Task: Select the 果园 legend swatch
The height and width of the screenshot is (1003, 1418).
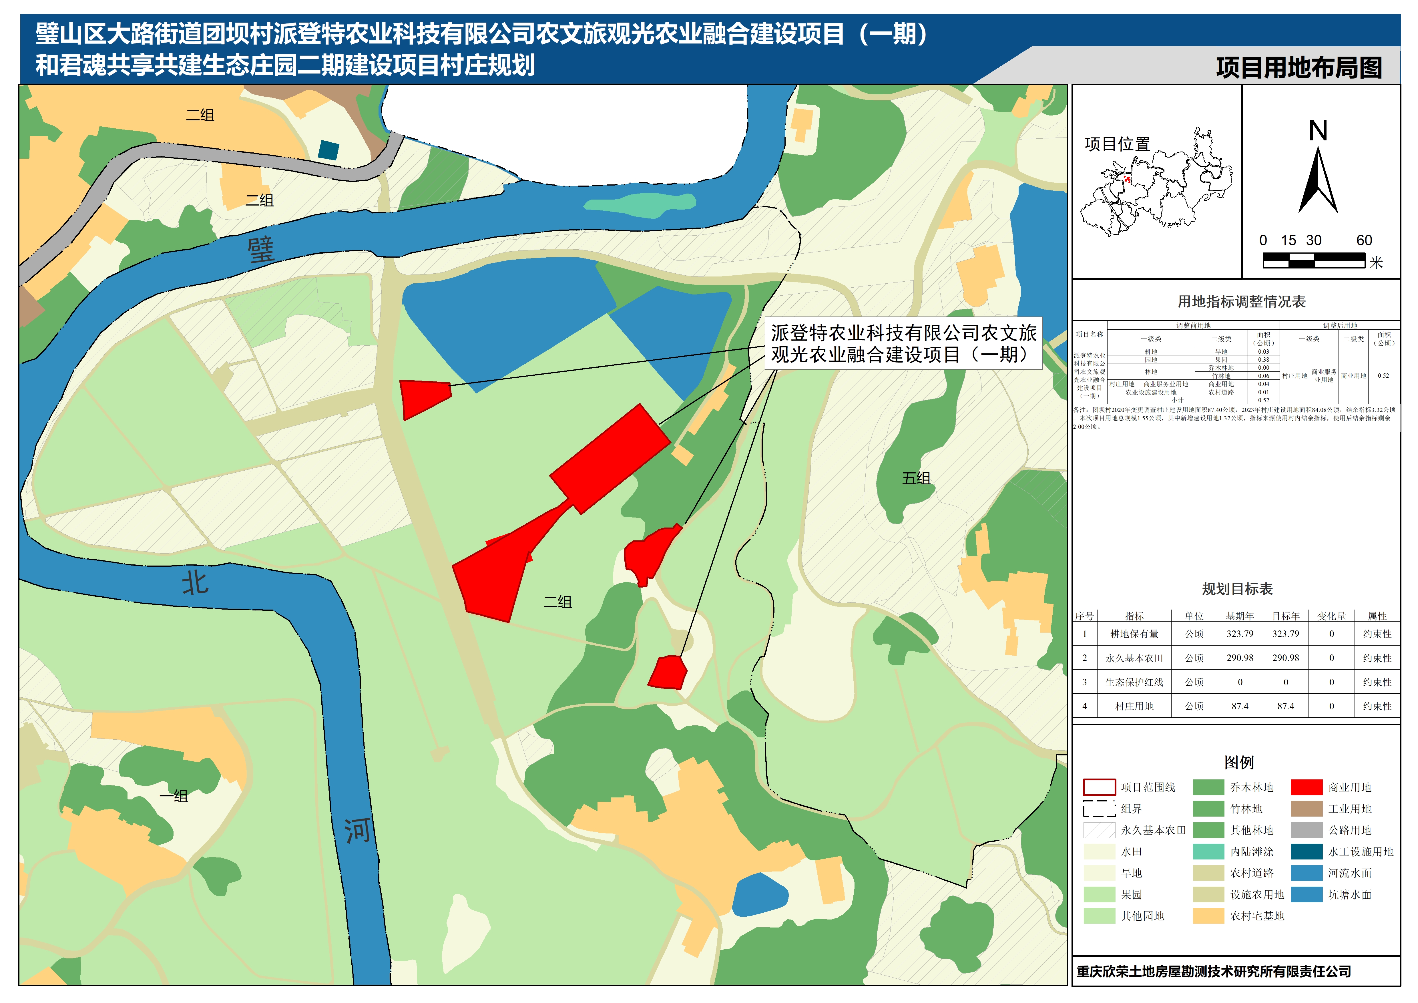Action: click(1099, 894)
